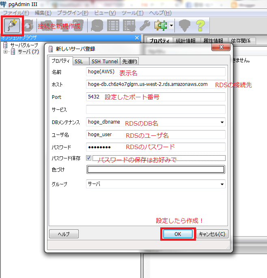
Task: Click the plug icon to add a server connection
Action: [12, 26]
